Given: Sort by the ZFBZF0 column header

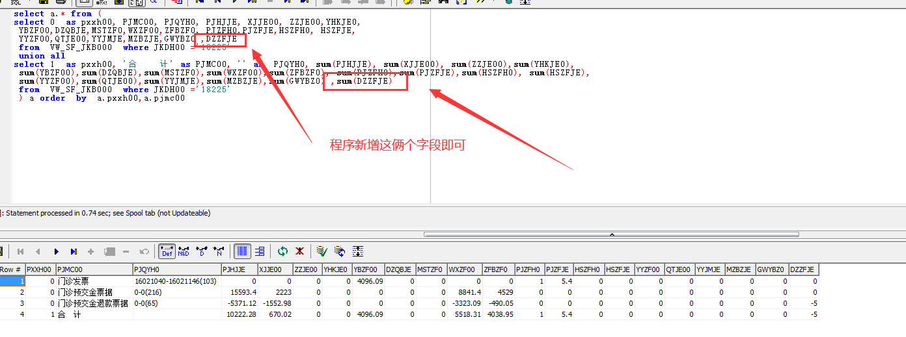Looking at the screenshot, I should click(499, 269).
